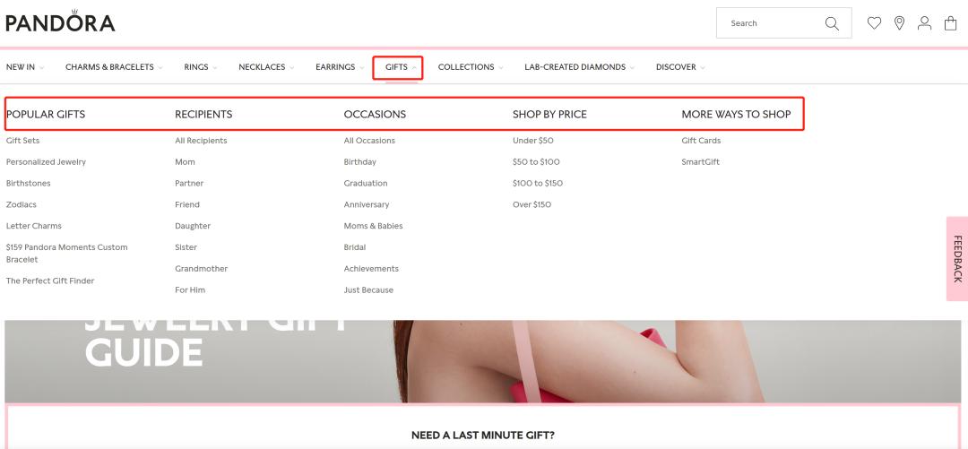Browse Bridal gifts
This screenshot has height=449, width=968.
point(354,247)
